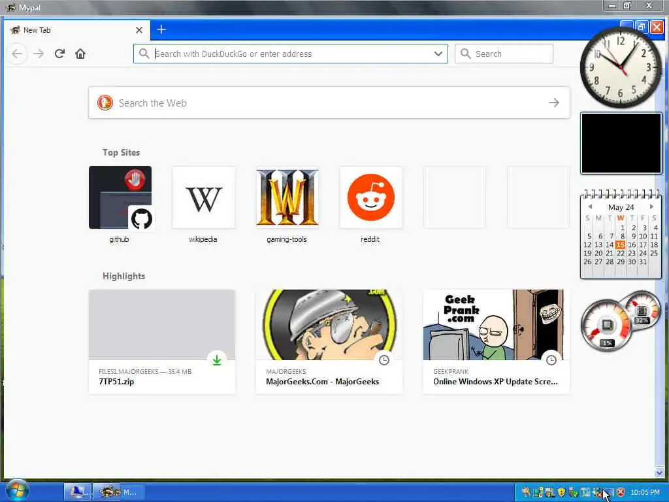The image size is (669, 502).
Task: Open the Start menu orb
Action: (17, 491)
